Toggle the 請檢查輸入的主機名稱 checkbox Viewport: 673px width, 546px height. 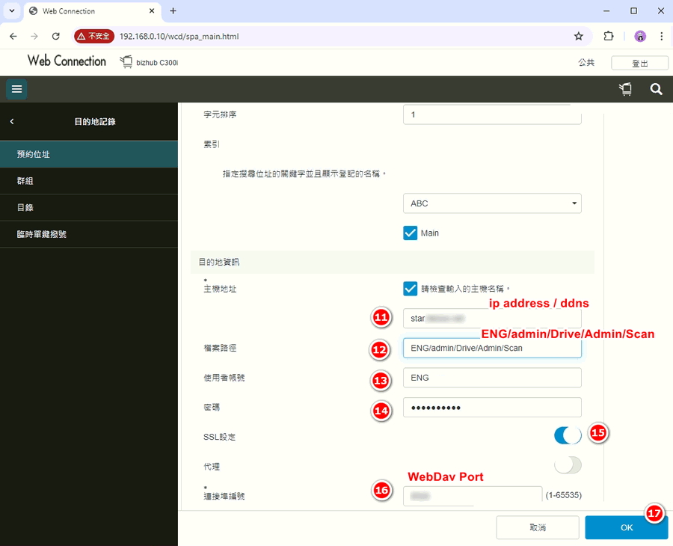click(x=410, y=288)
